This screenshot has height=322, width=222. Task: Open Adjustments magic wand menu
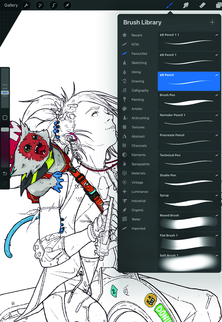[x=40, y=5]
